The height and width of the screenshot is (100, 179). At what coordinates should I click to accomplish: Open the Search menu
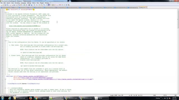pos(8,3)
